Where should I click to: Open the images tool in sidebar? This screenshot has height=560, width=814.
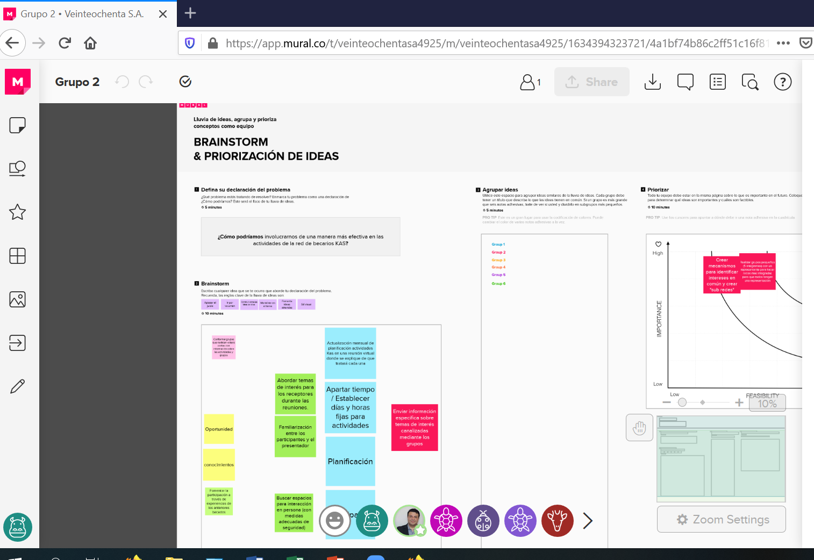click(x=18, y=299)
